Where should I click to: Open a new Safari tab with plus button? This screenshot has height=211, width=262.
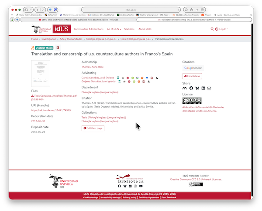197,10
